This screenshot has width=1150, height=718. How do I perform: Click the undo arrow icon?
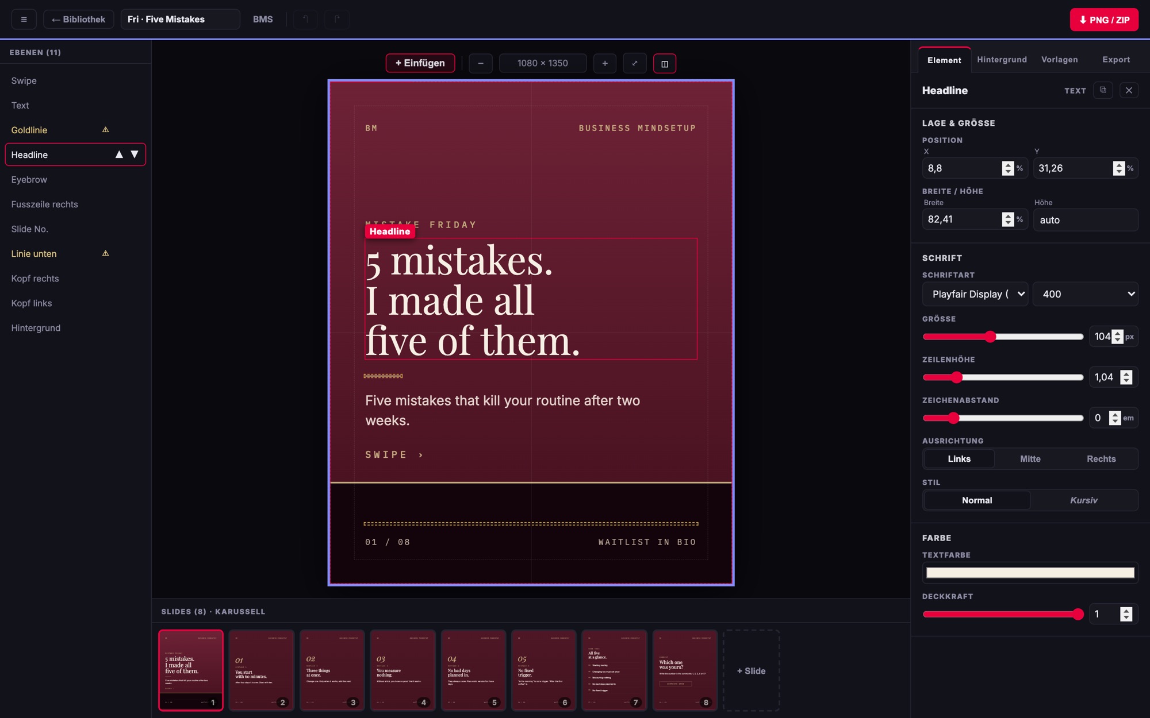(x=306, y=20)
